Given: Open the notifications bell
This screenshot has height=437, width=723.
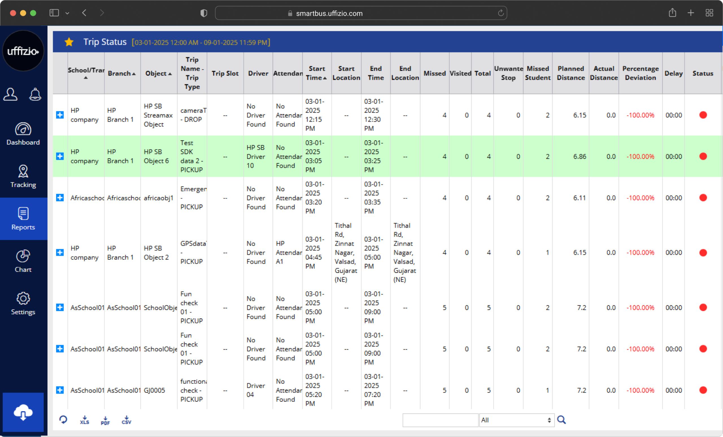Looking at the screenshot, I should click(x=35, y=95).
